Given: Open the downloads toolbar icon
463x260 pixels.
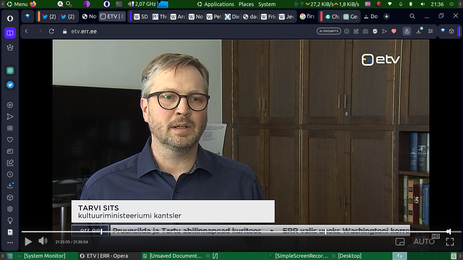Looking at the screenshot, I should click(418, 31).
